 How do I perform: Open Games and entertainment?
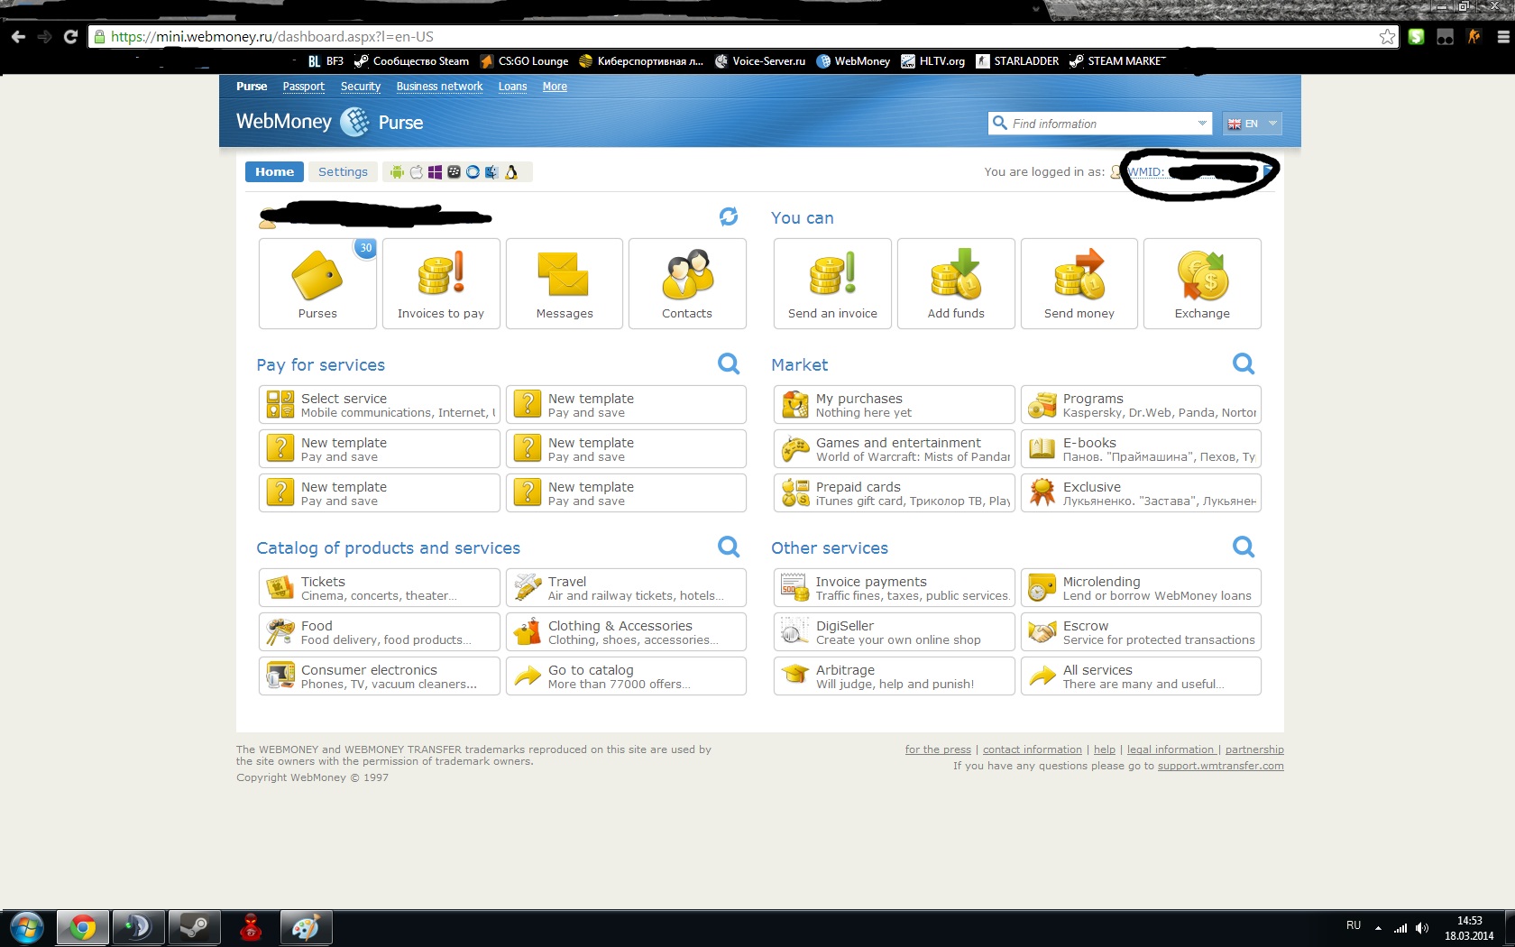[x=894, y=448]
